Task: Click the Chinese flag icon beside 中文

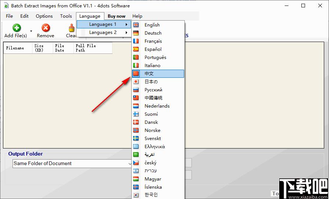Action: coord(136,74)
